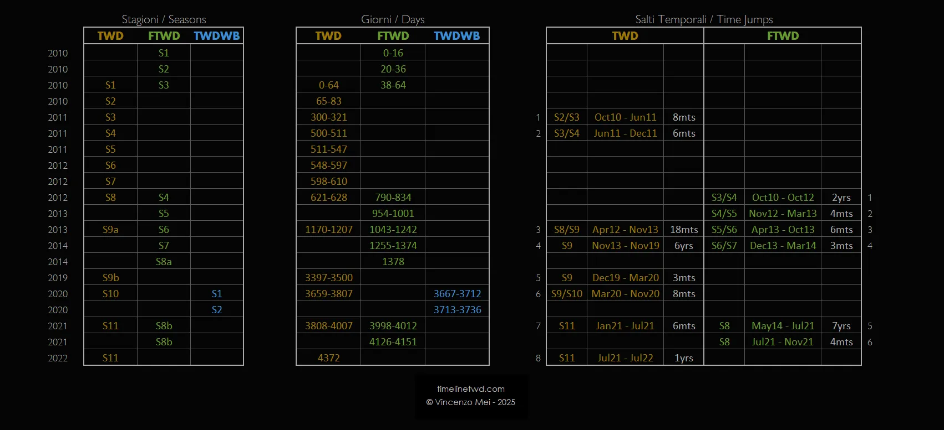Select the Oct10 - Jun11 time jump cell
This screenshot has height=430, width=944.
(625, 117)
